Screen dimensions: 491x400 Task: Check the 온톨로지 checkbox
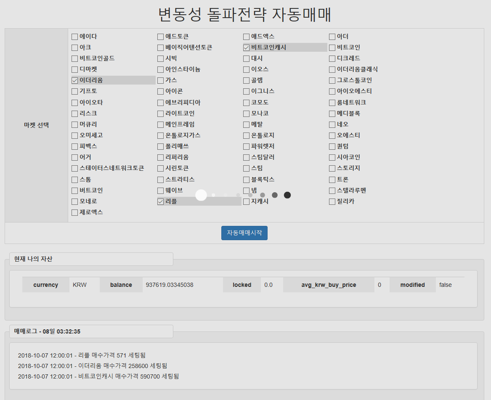pyautogui.click(x=246, y=135)
